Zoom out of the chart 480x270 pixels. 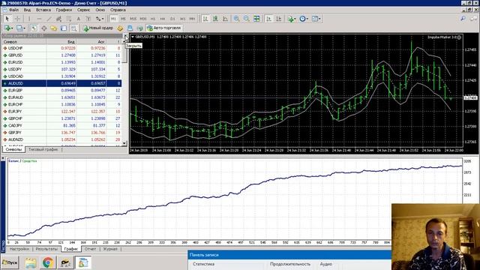(x=247, y=19)
